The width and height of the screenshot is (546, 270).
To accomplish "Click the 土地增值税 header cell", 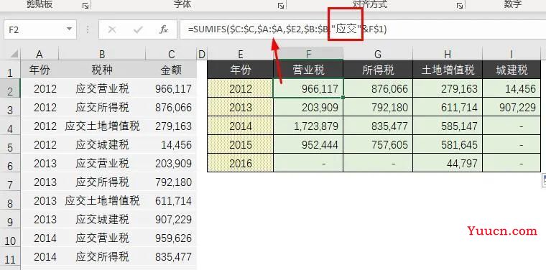I will point(448,70).
